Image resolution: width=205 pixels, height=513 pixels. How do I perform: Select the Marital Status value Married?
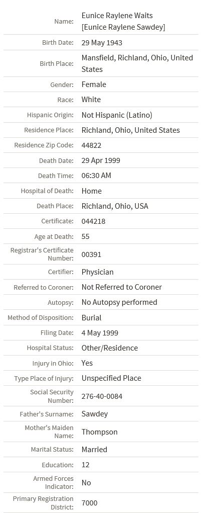tap(94, 450)
